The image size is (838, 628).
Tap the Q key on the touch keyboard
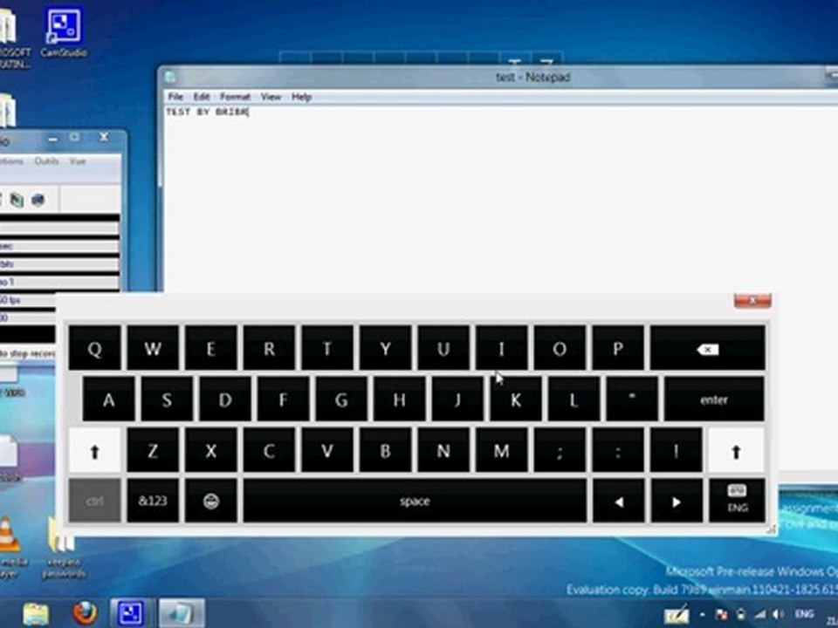94,348
